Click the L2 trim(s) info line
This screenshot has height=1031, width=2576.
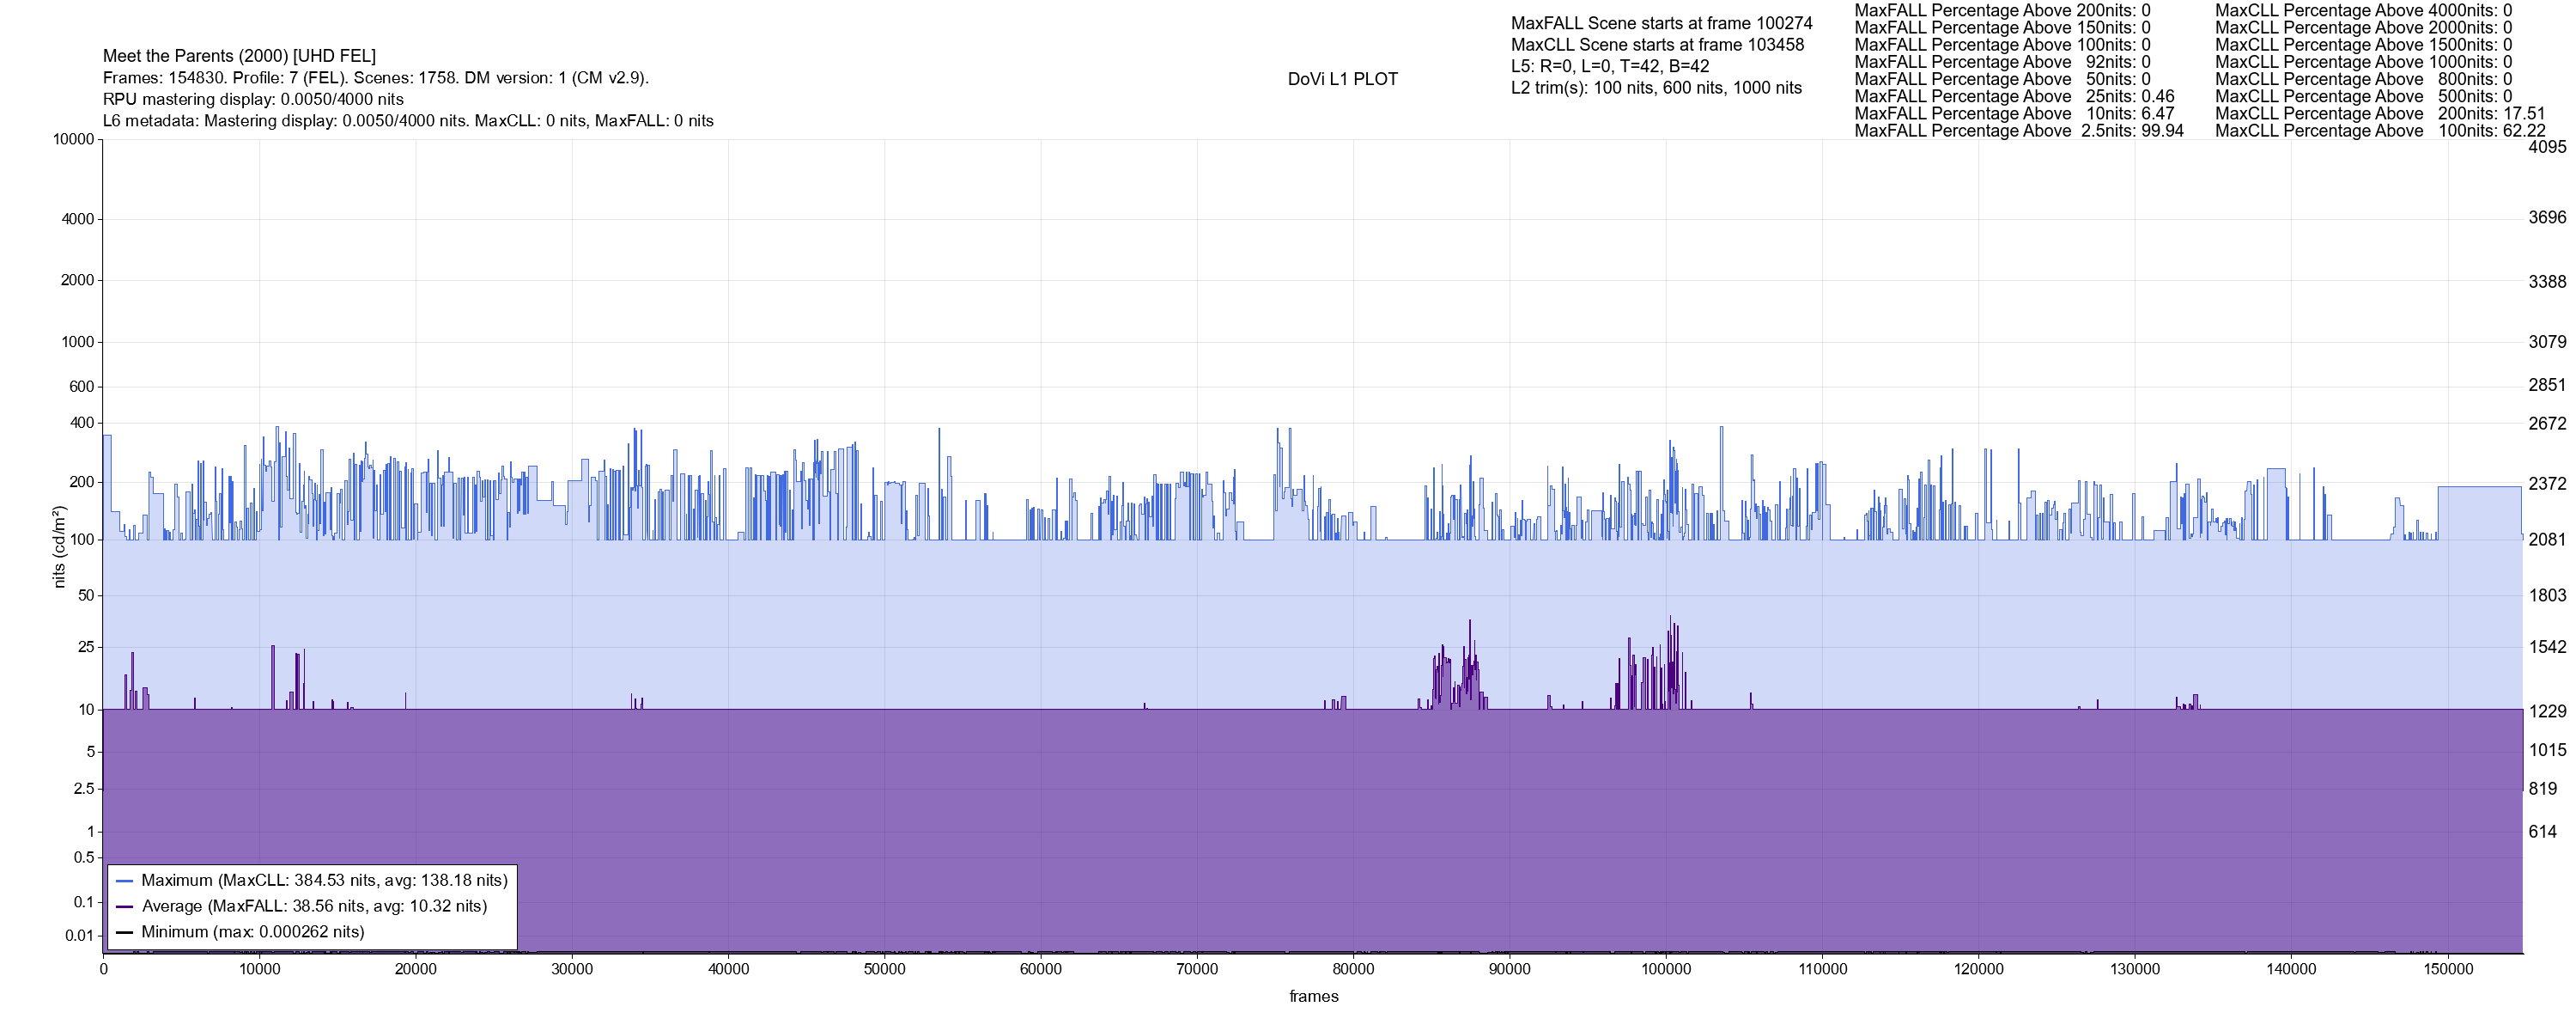click(1656, 88)
